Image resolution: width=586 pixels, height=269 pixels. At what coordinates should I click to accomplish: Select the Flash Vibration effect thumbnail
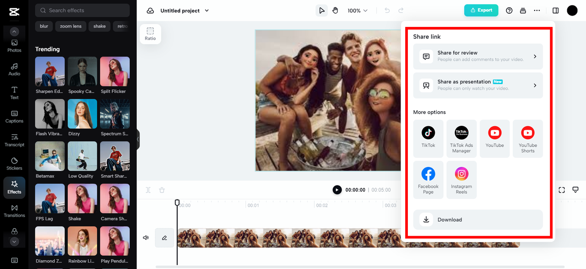[50, 114]
